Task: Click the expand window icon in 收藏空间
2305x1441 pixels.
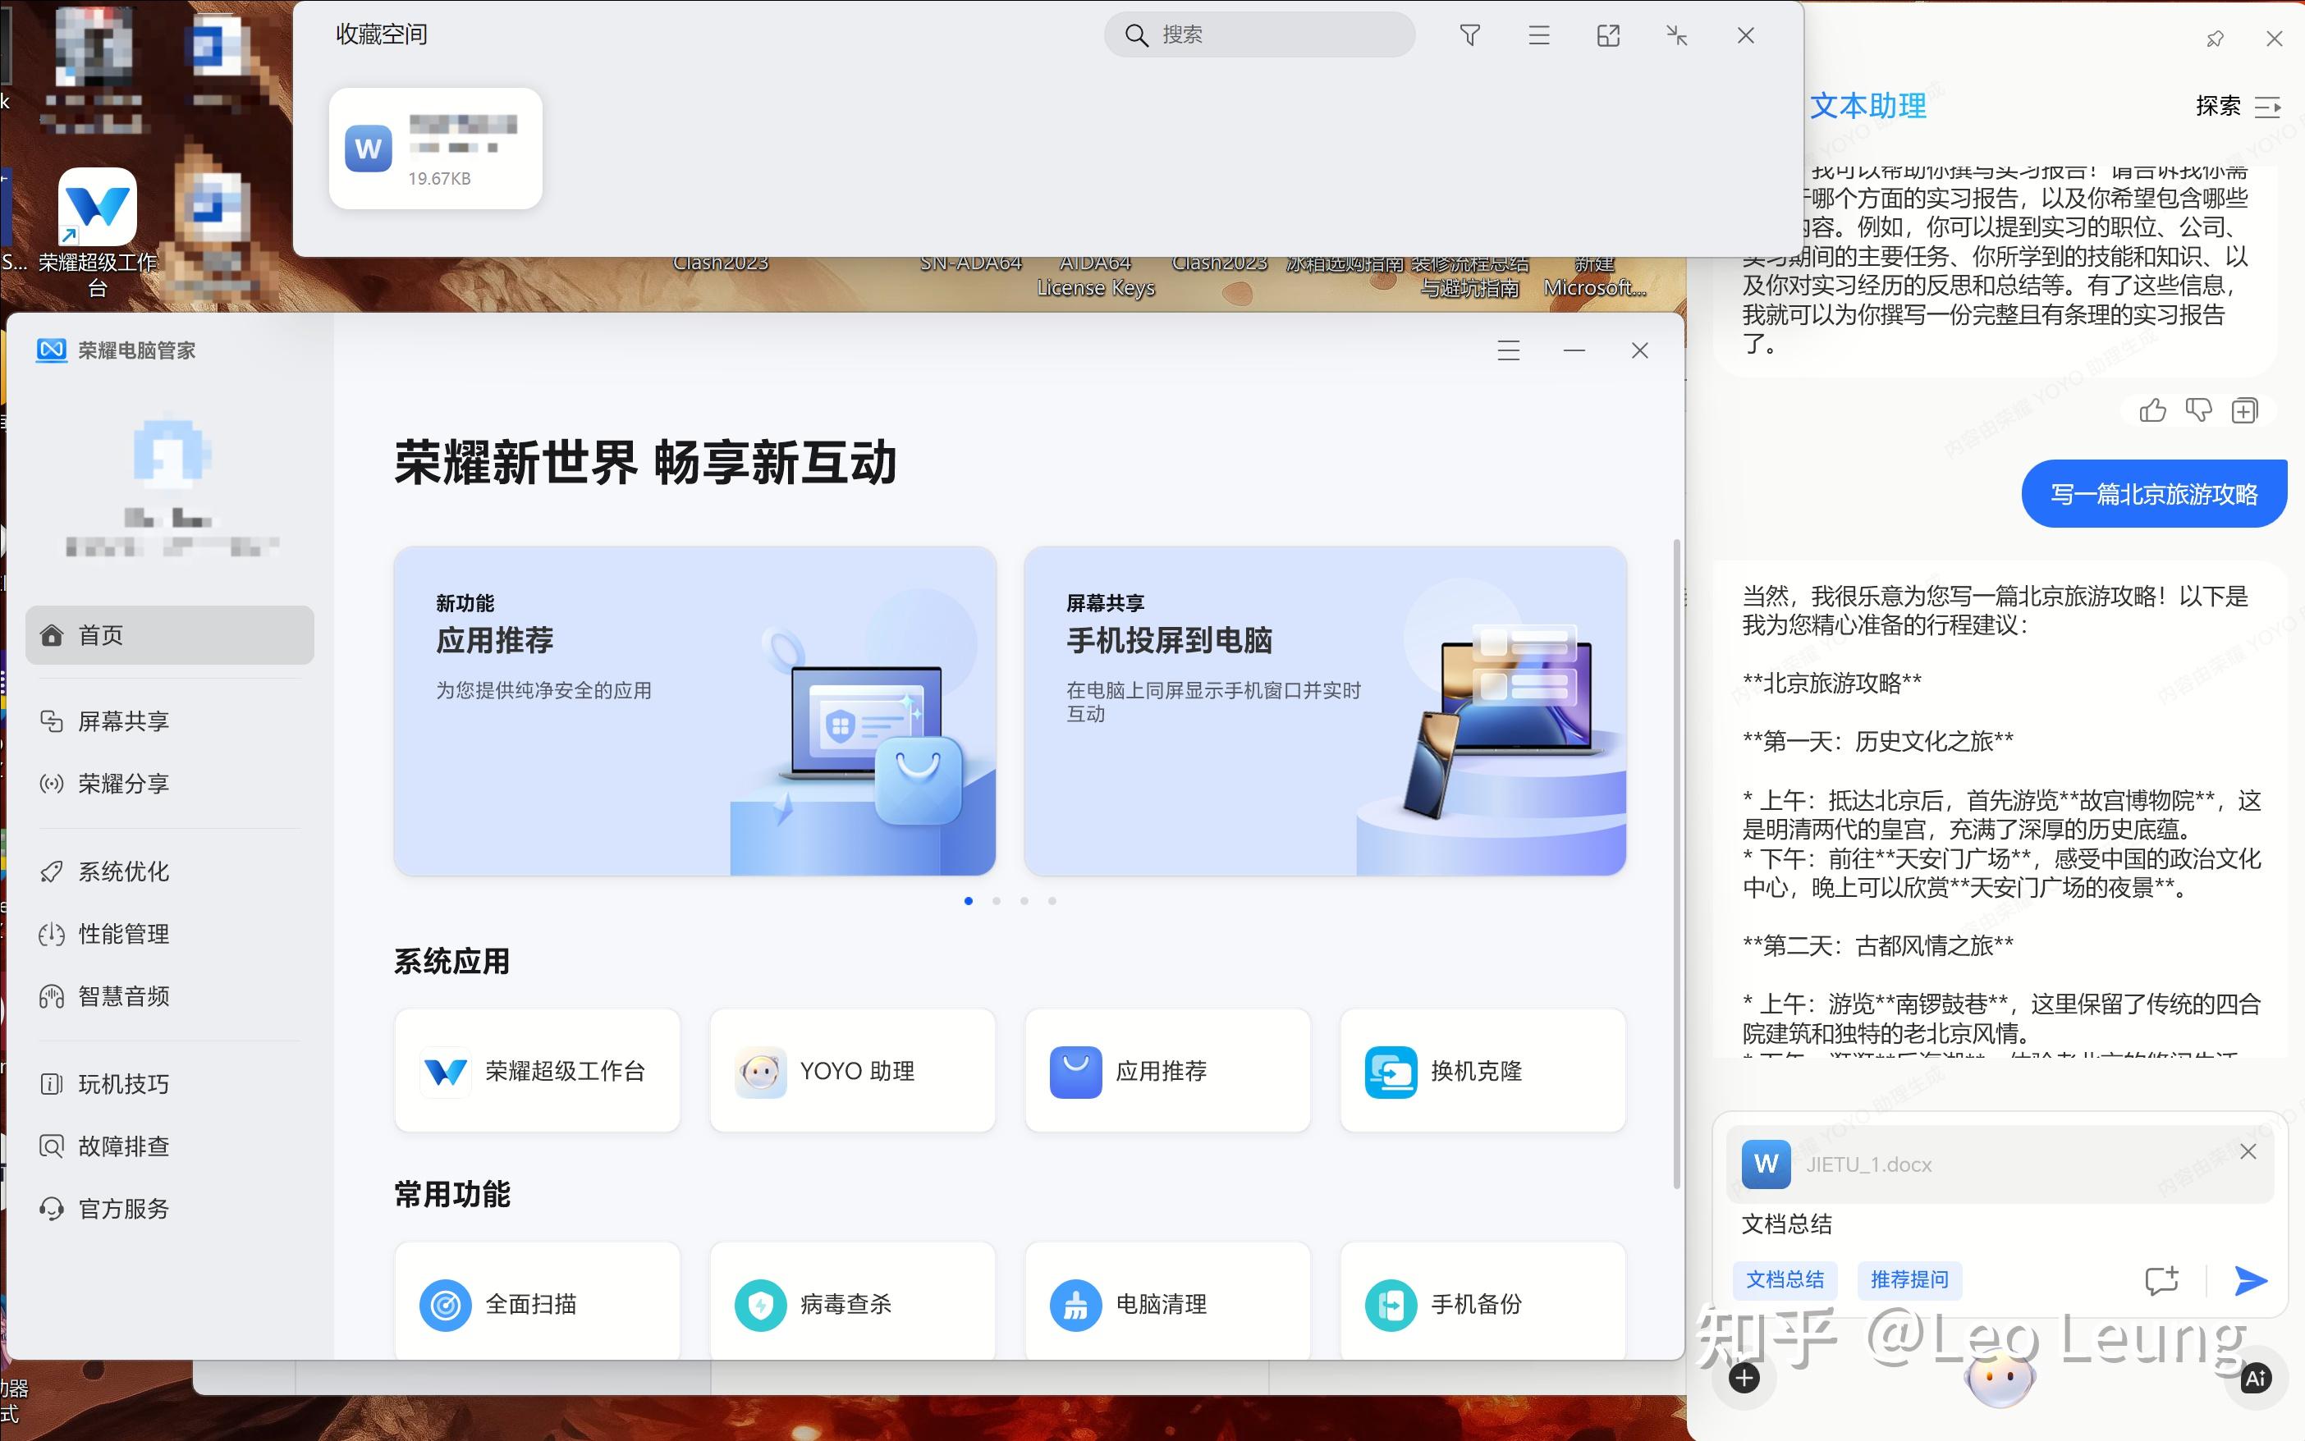Action: (1608, 35)
